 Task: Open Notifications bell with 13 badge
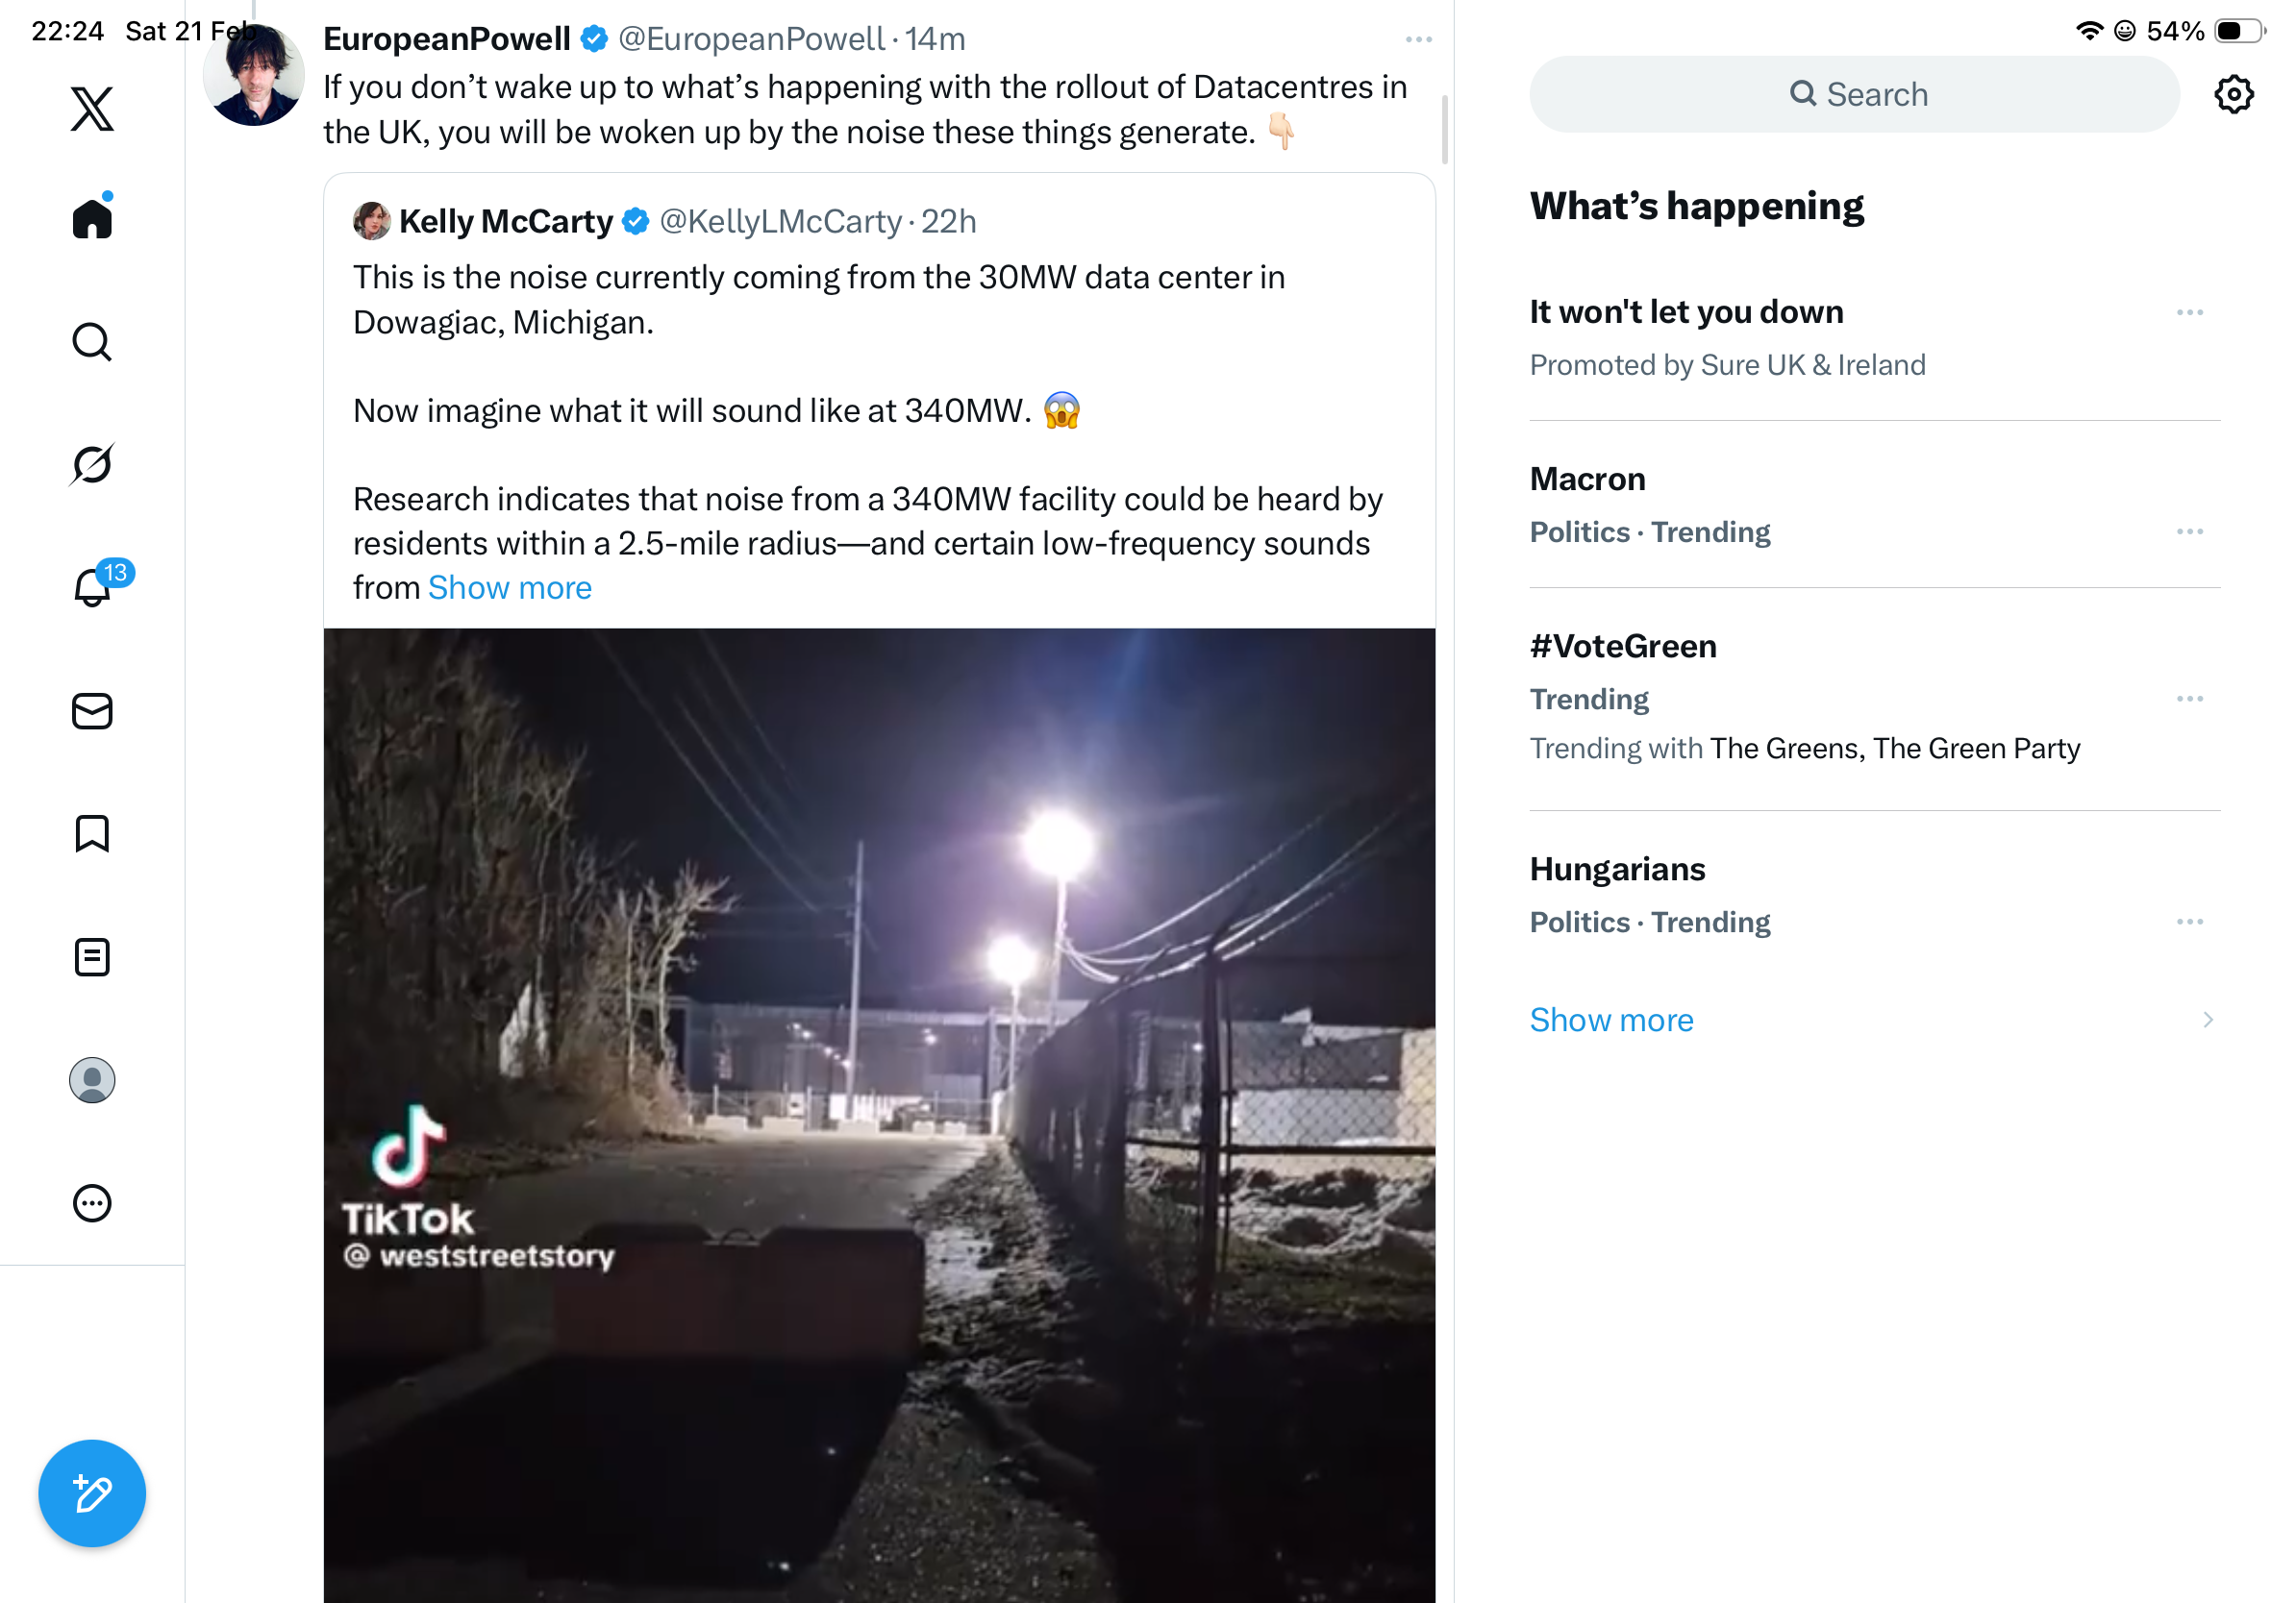pos(92,586)
